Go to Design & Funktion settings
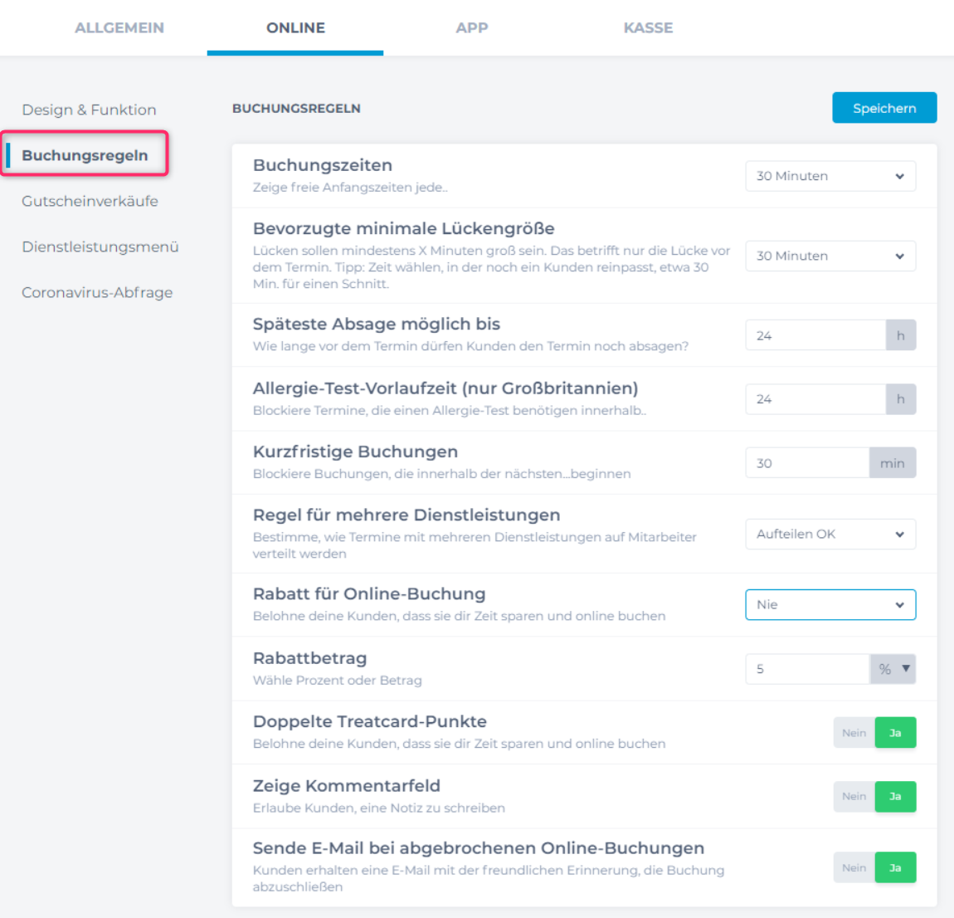Image resolution: width=954 pixels, height=918 pixels. [89, 110]
